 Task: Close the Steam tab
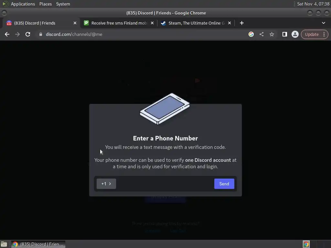(230, 23)
